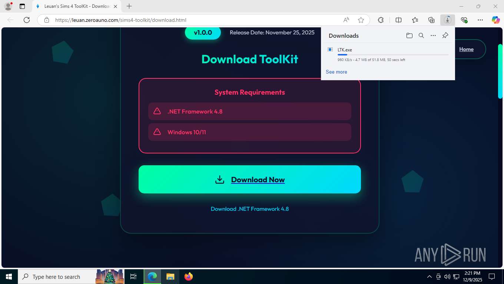Image resolution: width=504 pixels, height=284 pixels.
Task: Open the Favorites list icon
Action: 415,20
